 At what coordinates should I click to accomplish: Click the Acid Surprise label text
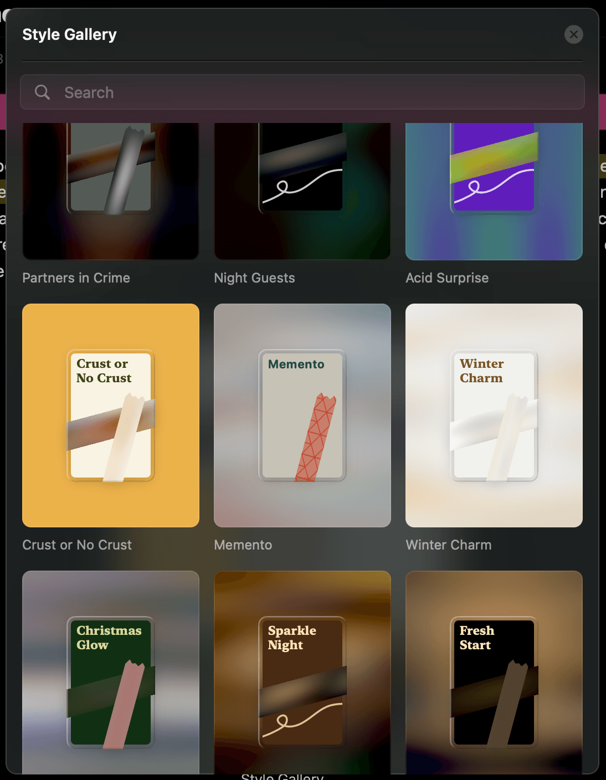coord(447,278)
